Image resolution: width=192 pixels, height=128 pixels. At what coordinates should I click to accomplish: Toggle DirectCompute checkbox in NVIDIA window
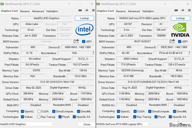tap(150, 111)
